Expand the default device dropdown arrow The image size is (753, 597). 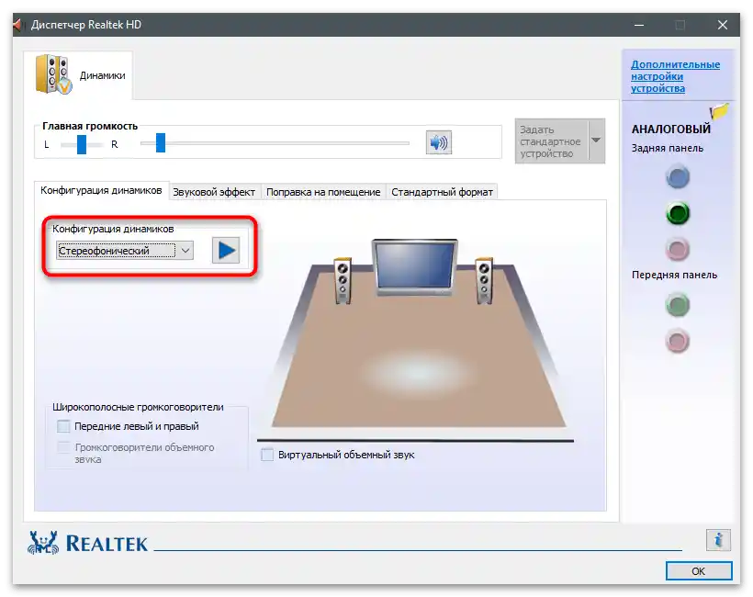[x=596, y=141]
